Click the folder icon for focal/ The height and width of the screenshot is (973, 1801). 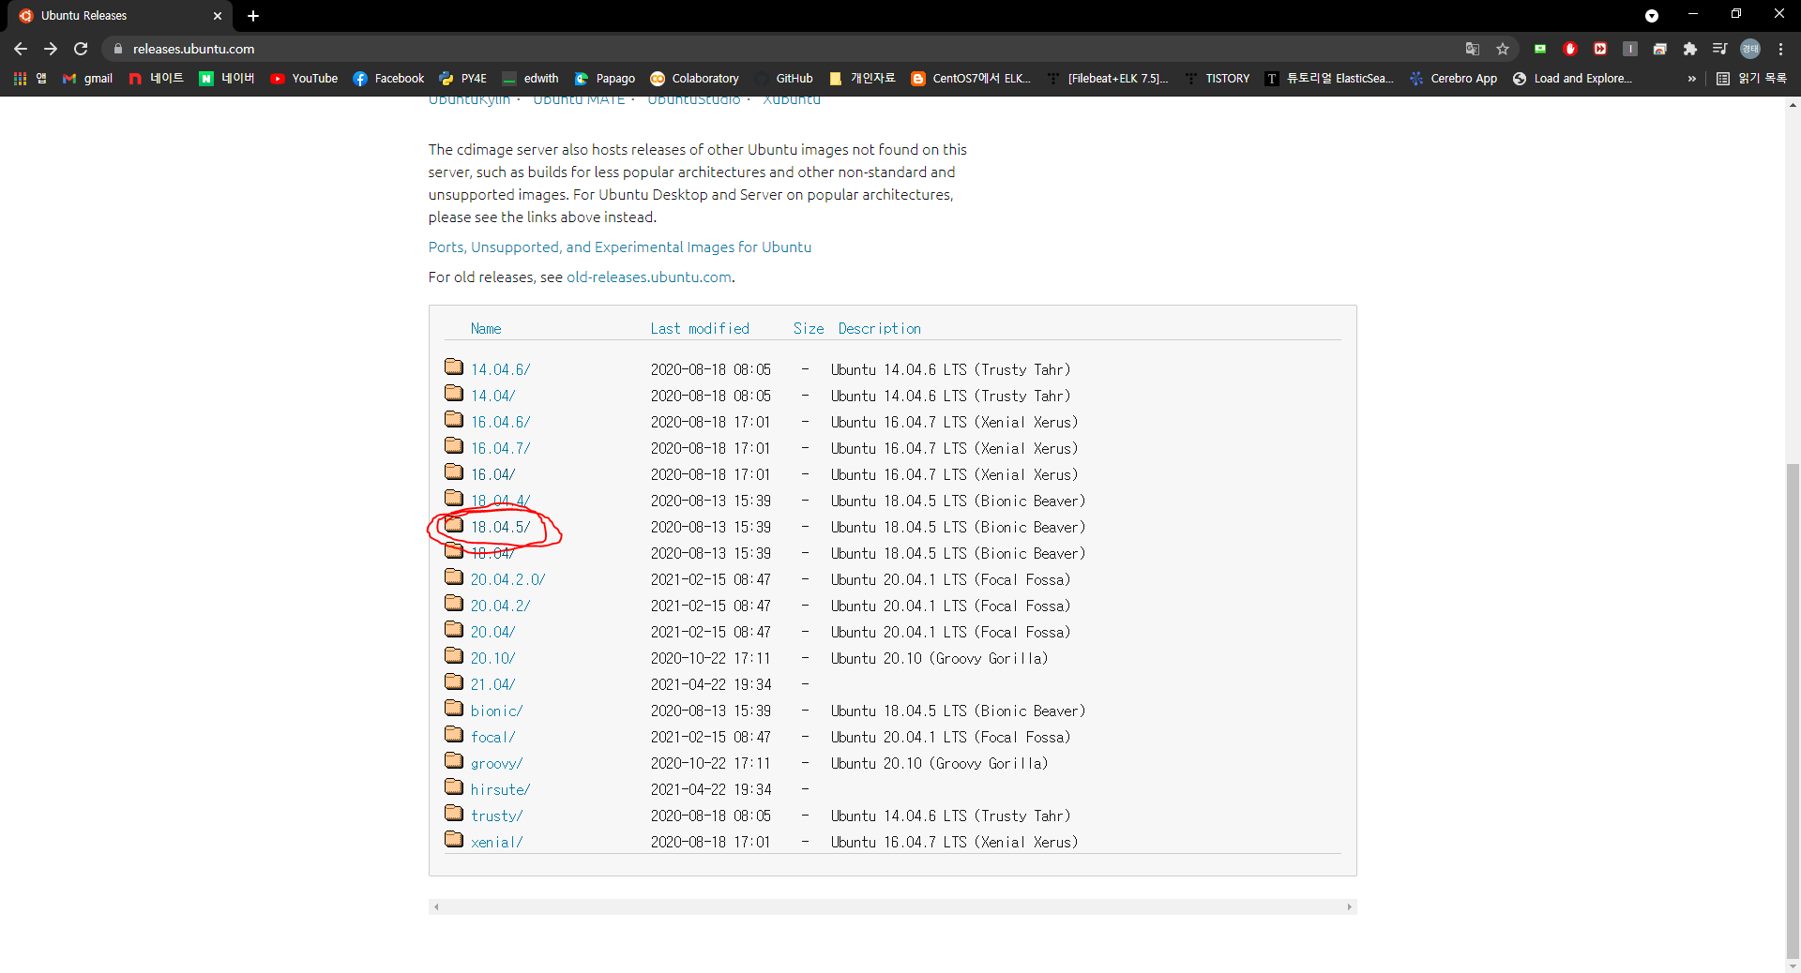point(454,734)
